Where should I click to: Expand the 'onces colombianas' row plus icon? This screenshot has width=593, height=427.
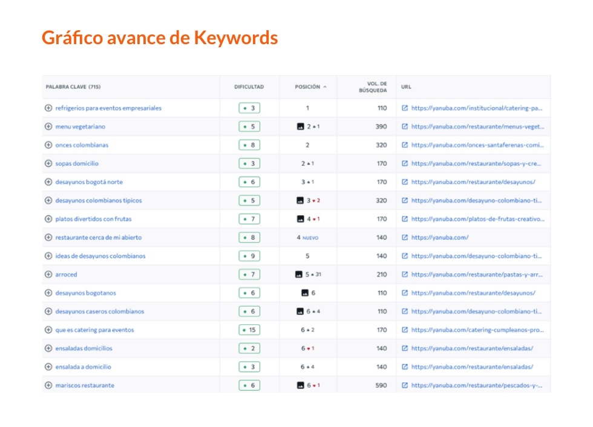tap(48, 145)
